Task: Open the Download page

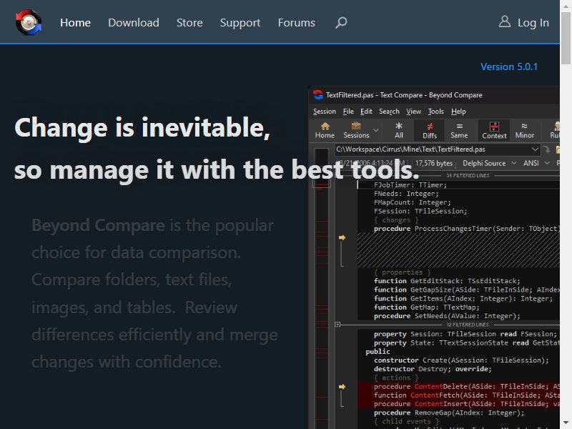Action: (134, 23)
